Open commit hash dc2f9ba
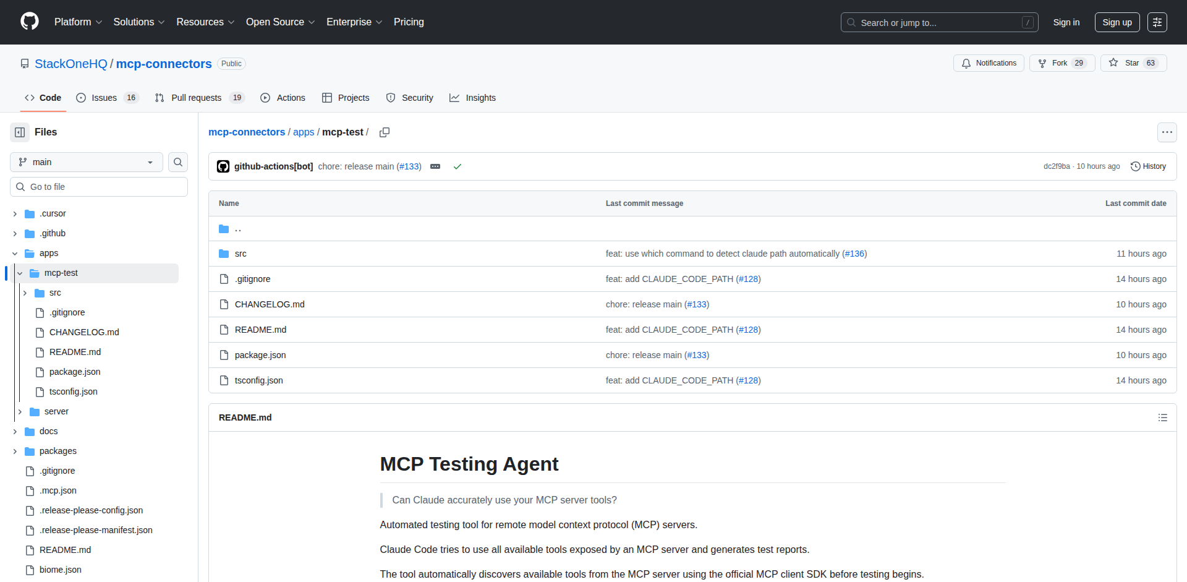This screenshot has width=1187, height=582. pyautogui.click(x=1057, y=166)
